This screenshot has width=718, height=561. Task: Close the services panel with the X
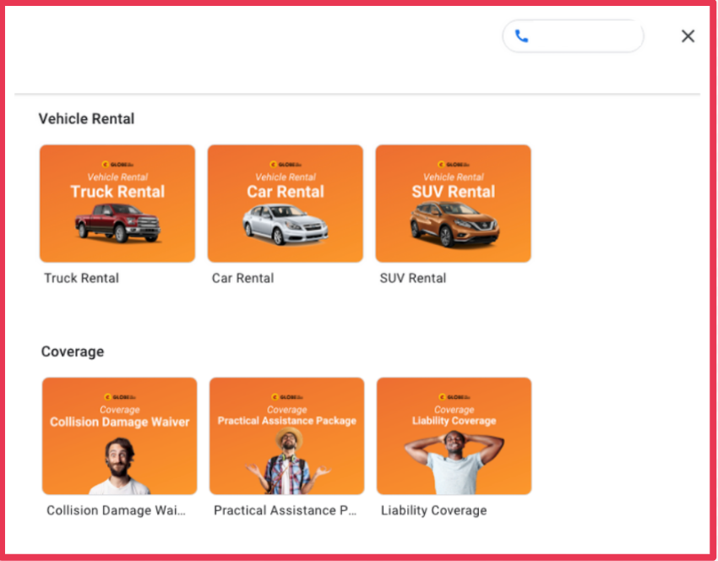pyautogui.click(x=688, y=36)
